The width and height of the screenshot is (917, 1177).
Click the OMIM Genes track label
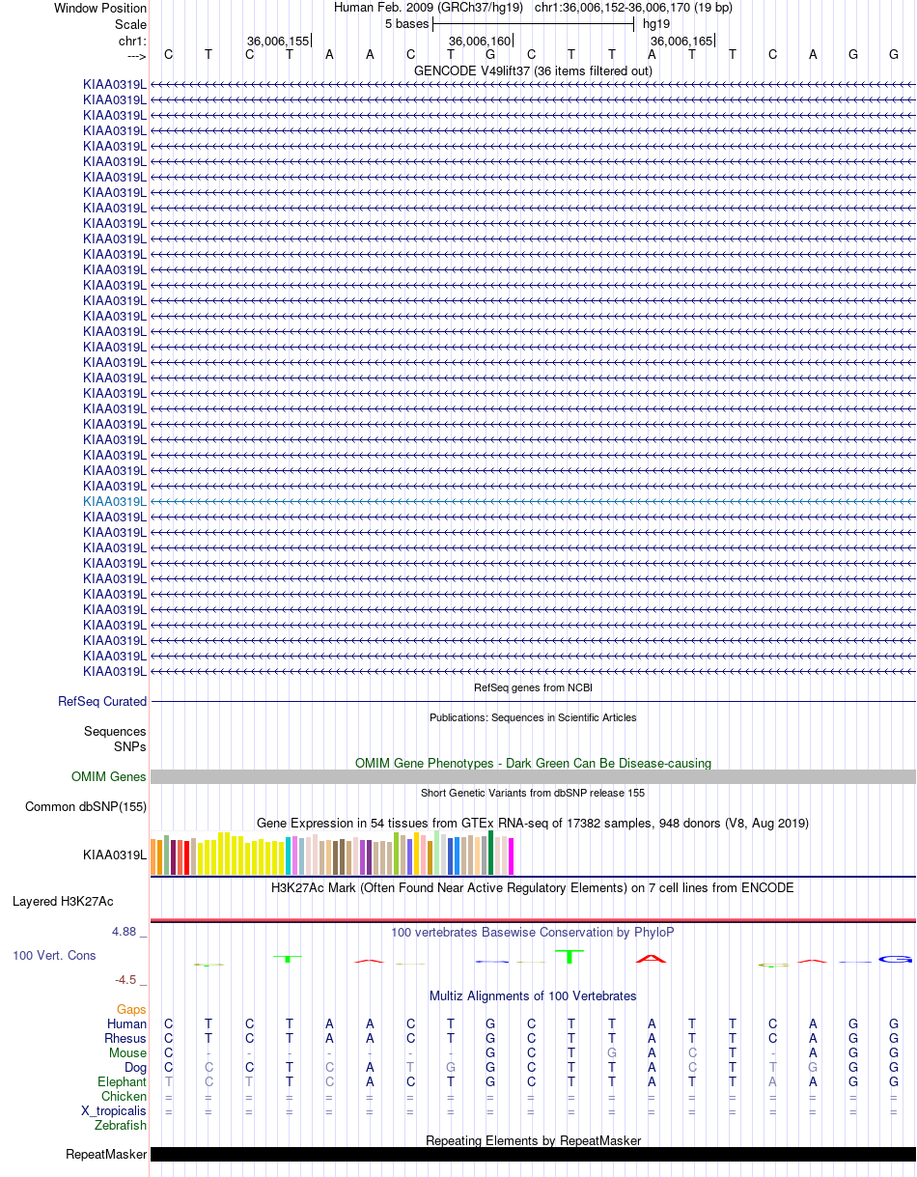click(x=109, y=776)
